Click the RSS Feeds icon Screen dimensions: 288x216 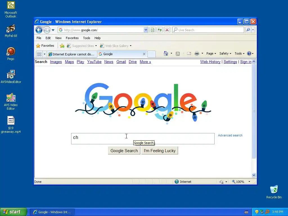tap(178, 54)
